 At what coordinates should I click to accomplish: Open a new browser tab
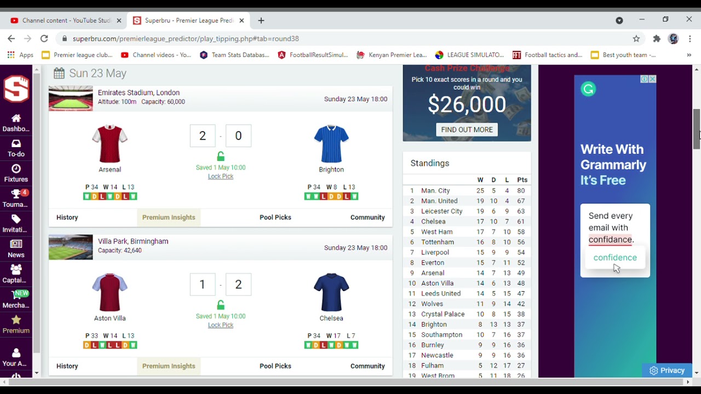click(x=261, y=21)
